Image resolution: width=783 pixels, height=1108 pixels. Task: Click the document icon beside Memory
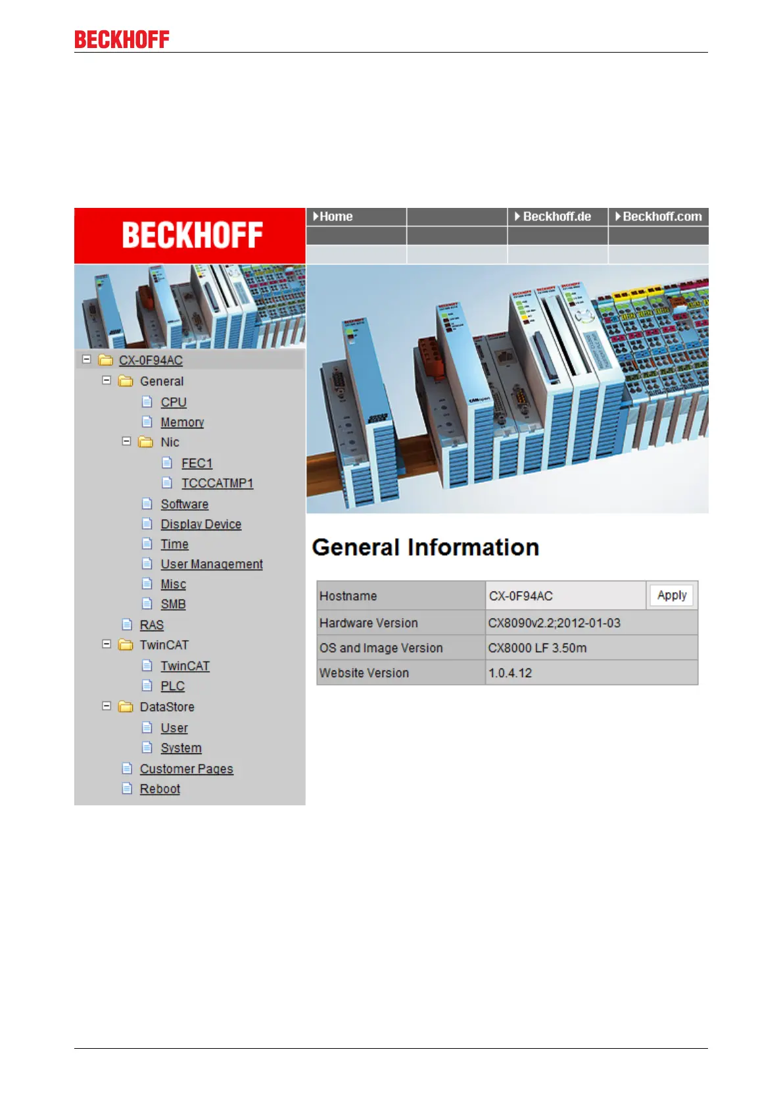click(x=147, y=422)
